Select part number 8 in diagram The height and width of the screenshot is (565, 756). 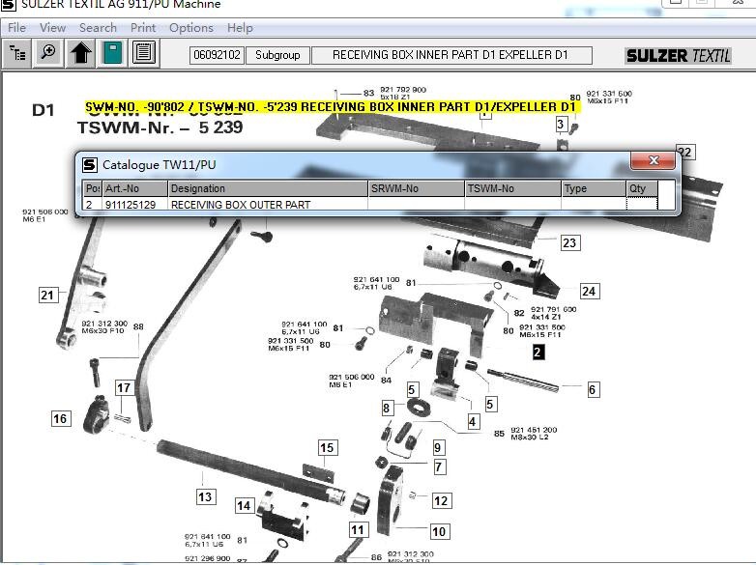pos(386,408)
